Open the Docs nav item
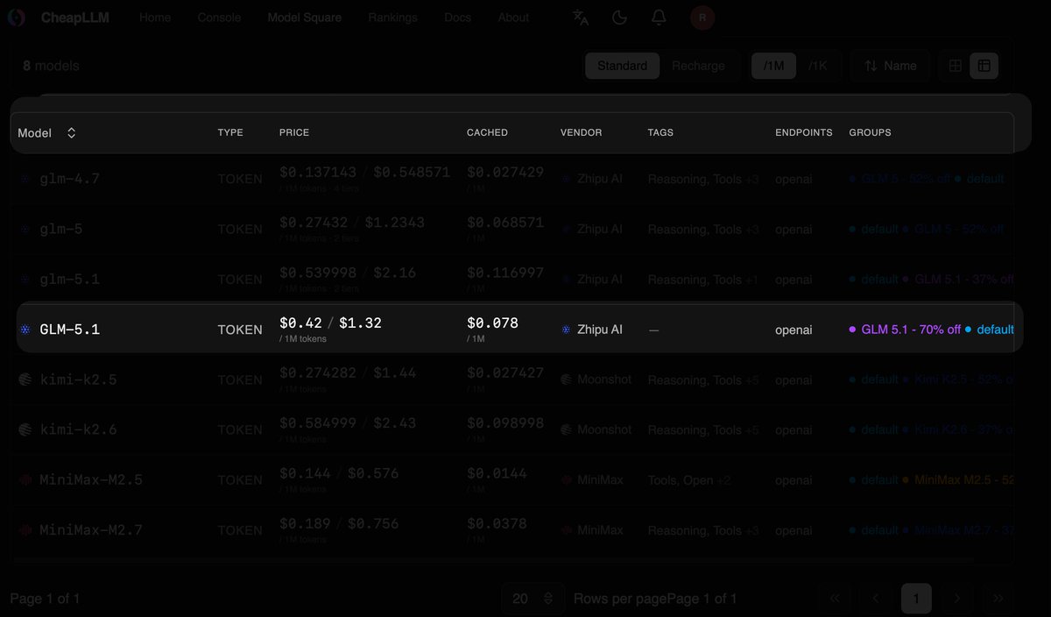This screenshot has height=617, width=1051. (x=457, y=18)
